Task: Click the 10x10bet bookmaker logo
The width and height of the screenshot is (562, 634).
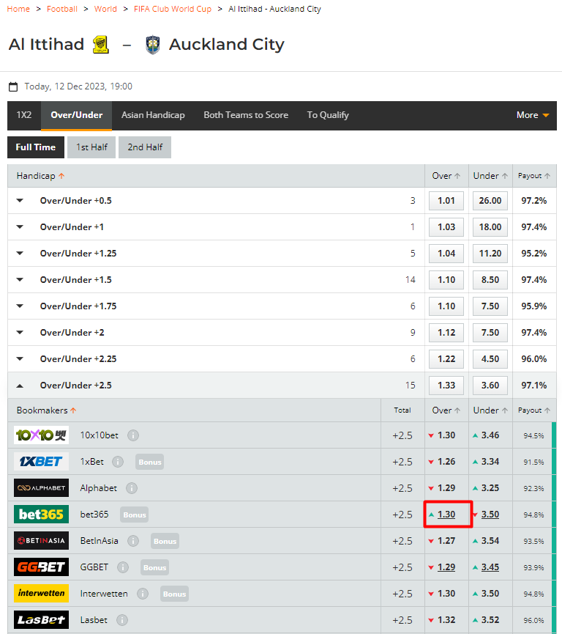Action: [x=42, y=435]
